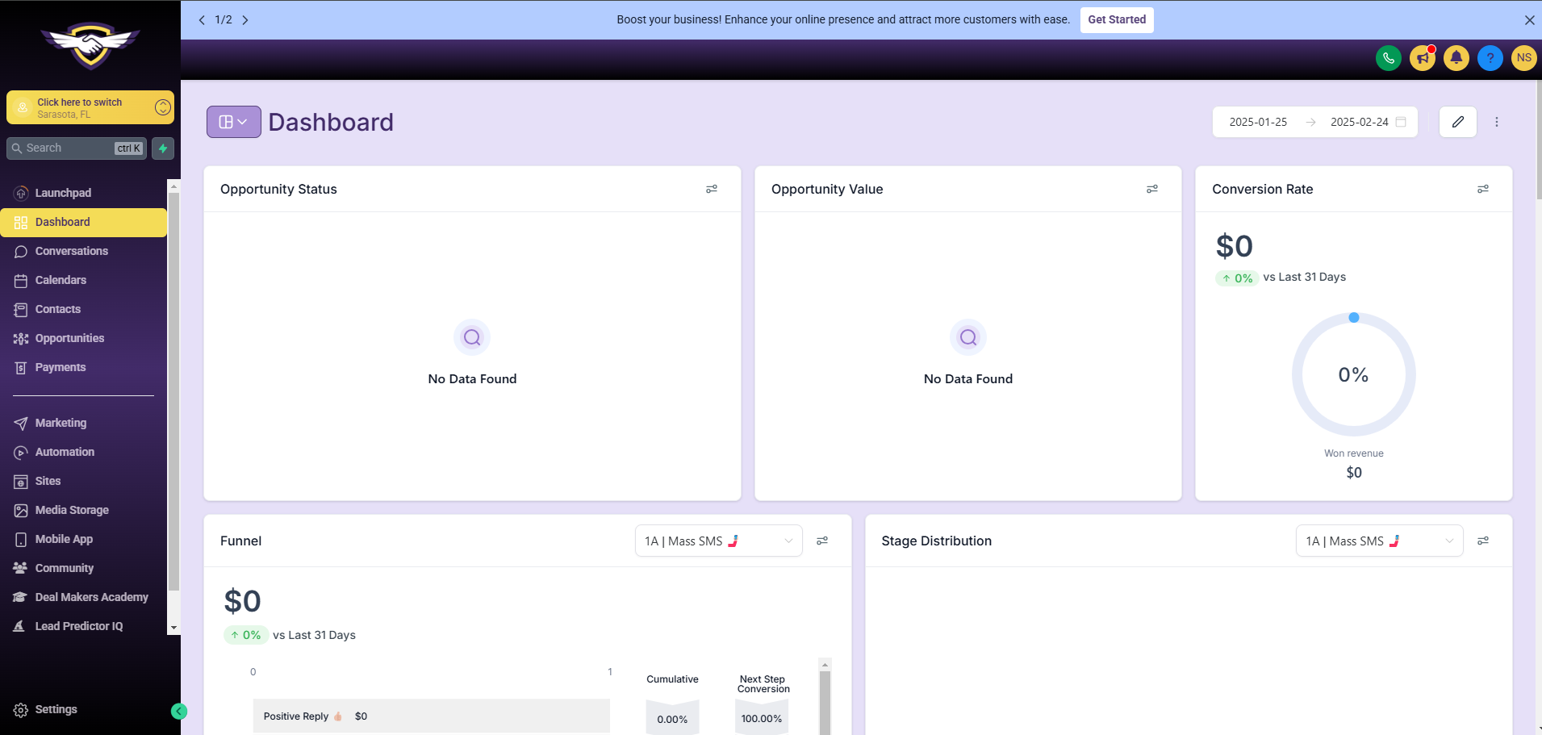Screen dimensions: 1542x735
Task: Navigate to Opportunities in sidebar
Action: coord(69,338)
